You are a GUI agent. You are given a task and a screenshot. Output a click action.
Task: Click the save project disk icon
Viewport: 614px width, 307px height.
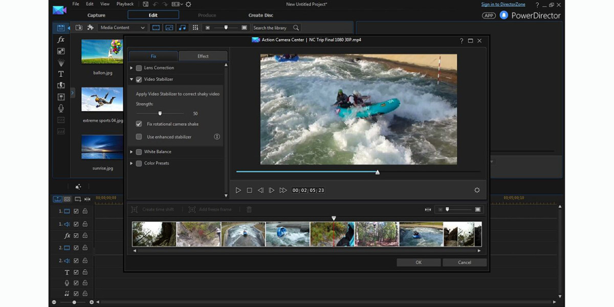tap(146, 4)
